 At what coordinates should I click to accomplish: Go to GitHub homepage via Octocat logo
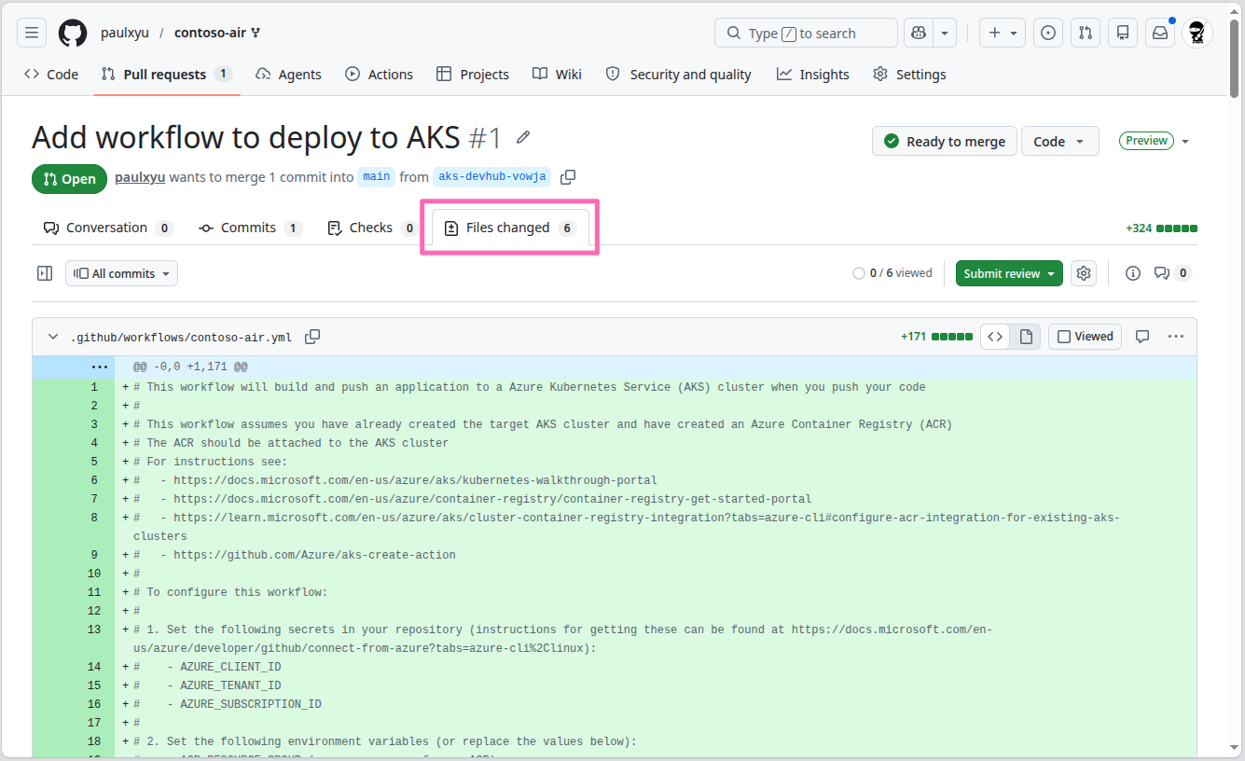73,33
